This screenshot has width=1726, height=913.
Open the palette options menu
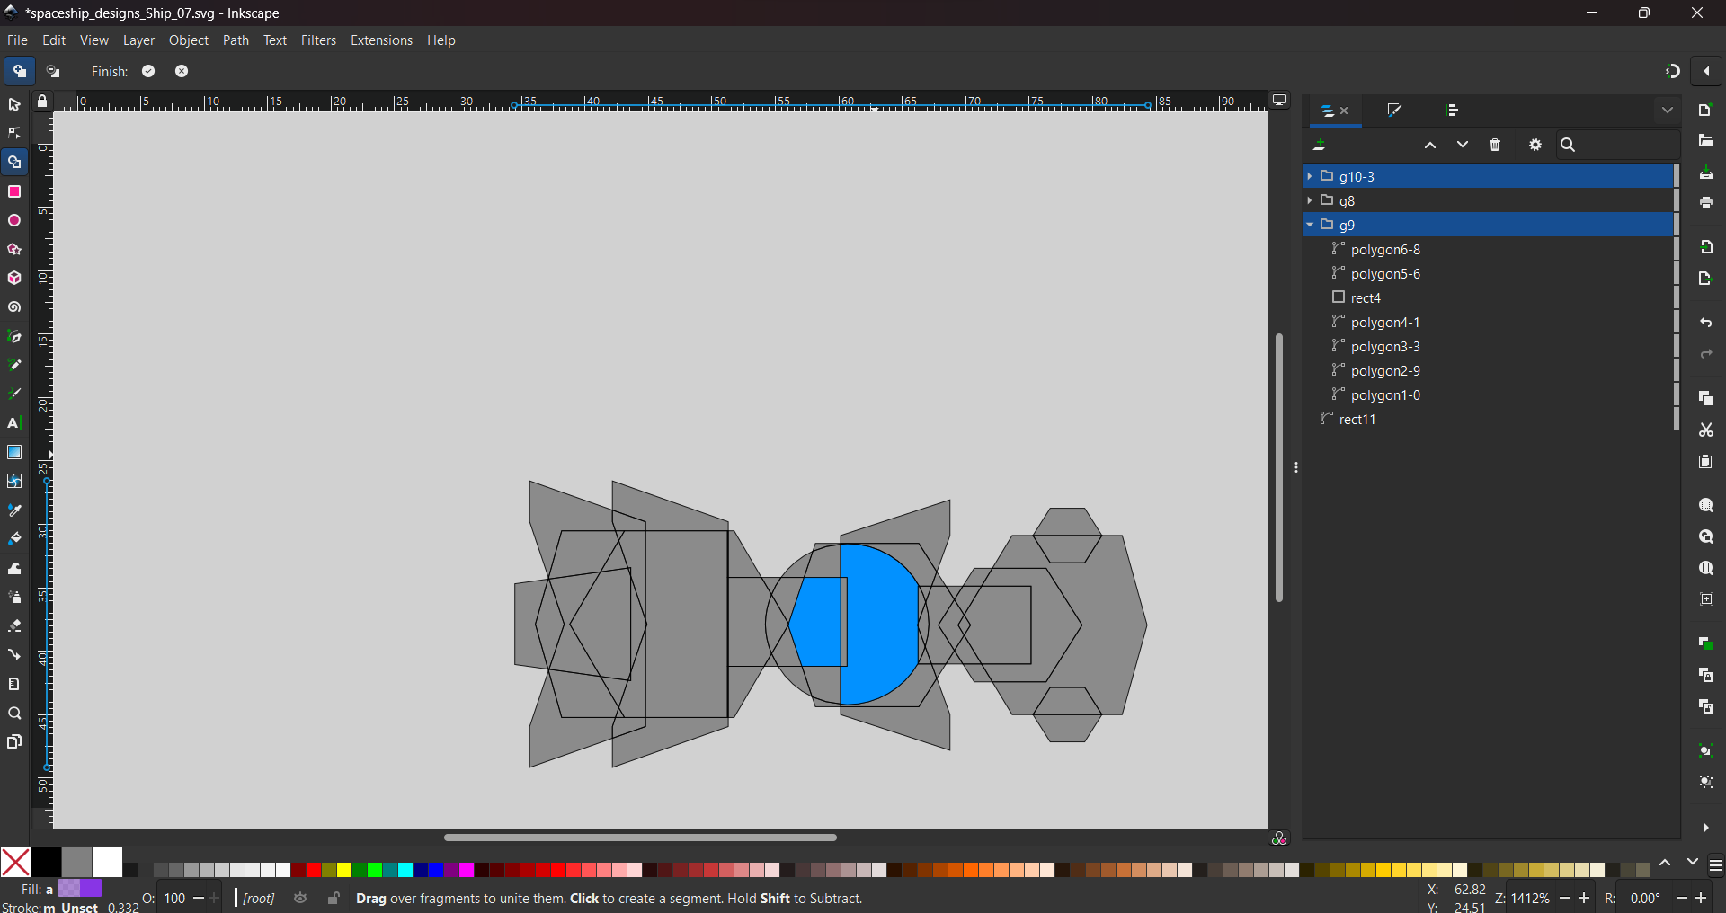1716,866
